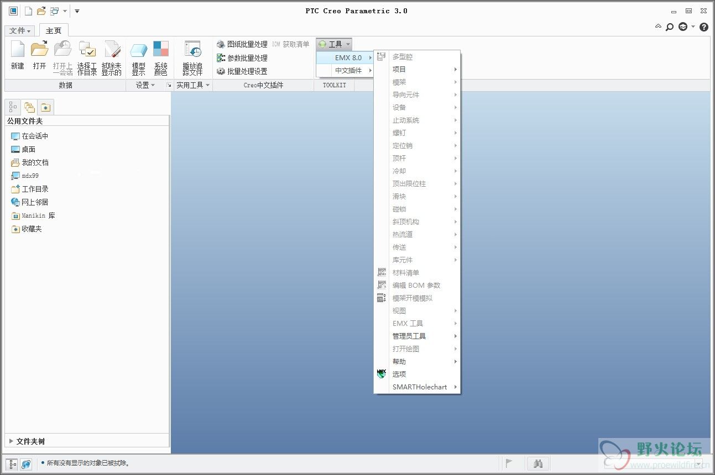
Task: Select EMX 8.0 submenu entry
Action: 345,57
